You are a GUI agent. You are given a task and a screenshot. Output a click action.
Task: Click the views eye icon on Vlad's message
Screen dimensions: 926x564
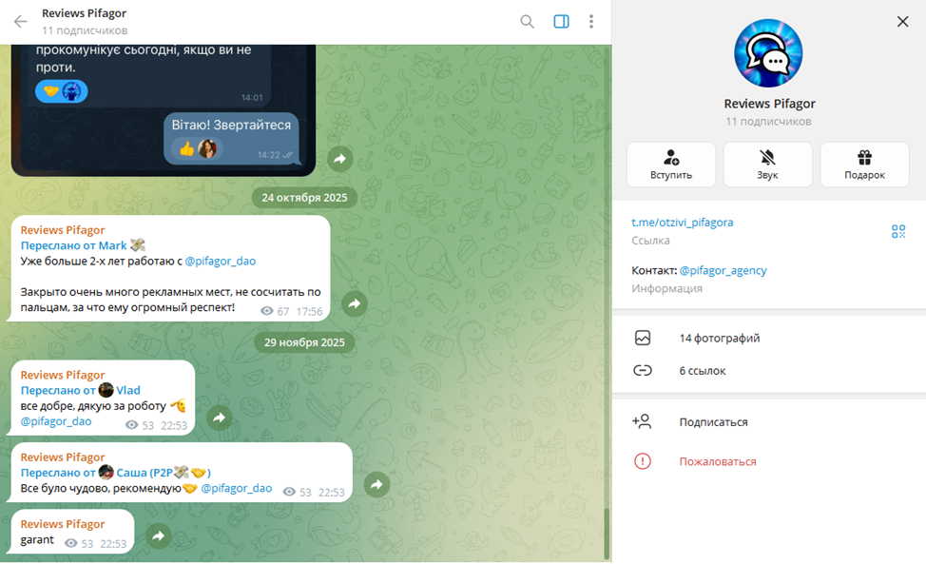[x=132, y=425]
